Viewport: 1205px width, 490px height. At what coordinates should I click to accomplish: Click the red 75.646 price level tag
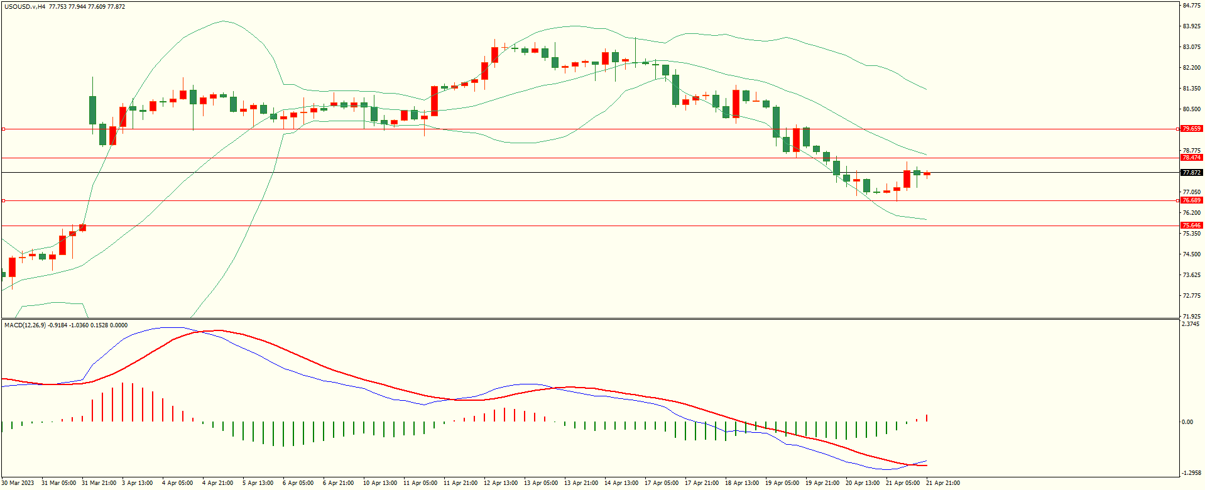(x=1191, y=226)
